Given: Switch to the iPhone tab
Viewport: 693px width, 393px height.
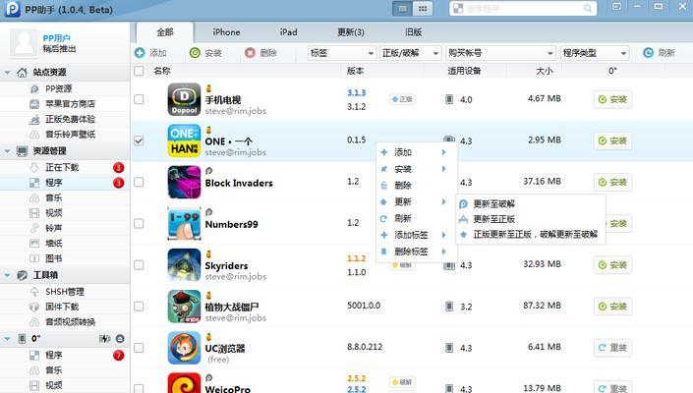Looking at the screenshot, I should pyautogui.click(x=226, y=32).
